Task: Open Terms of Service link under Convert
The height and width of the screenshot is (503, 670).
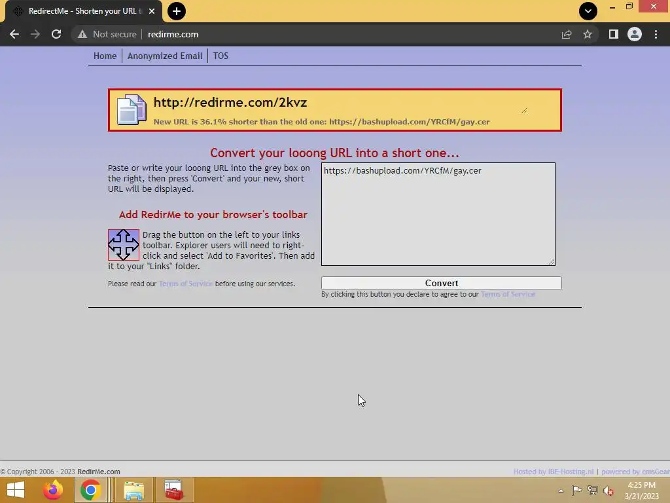Action: (x=508, y=294)
